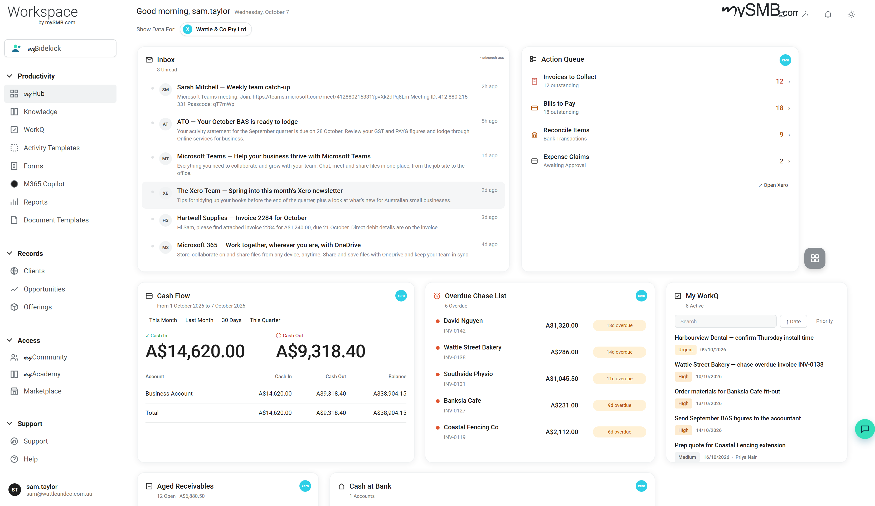Click the Offerings cube icon
875x506 pixels.
tap(14, 307)
